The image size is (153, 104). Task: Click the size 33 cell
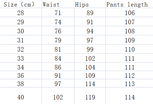click(21, 58)
